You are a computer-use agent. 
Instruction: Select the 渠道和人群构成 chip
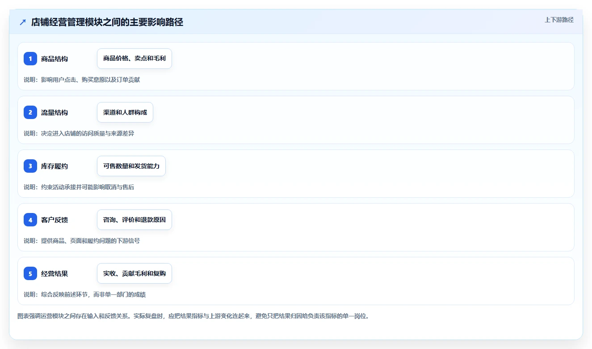click(x=125, y=112)
